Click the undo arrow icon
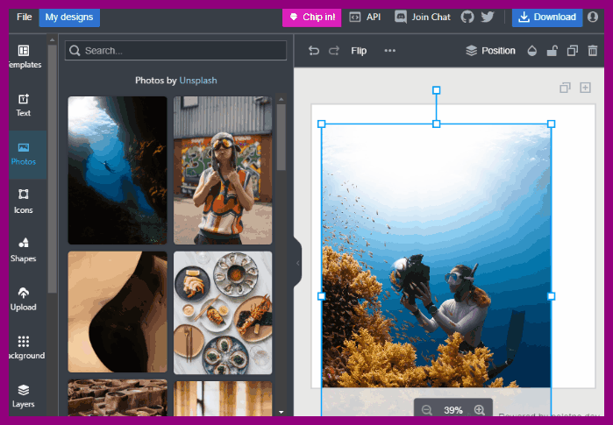The width and height of the screenshot is (613, 425). point(314,51)
